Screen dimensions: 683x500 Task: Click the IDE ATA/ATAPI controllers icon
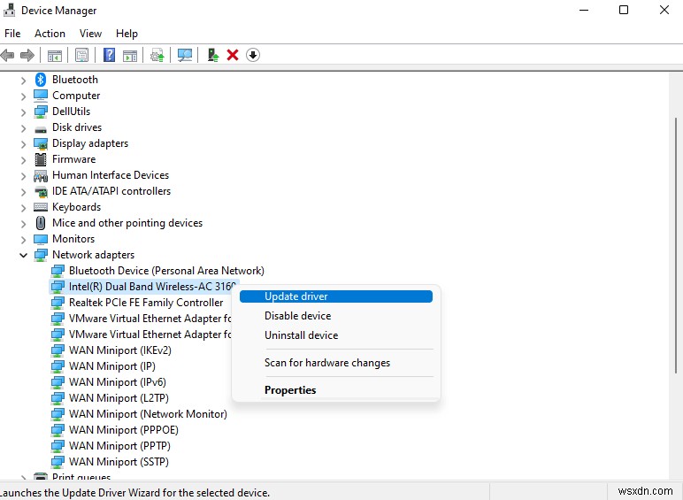41,191
